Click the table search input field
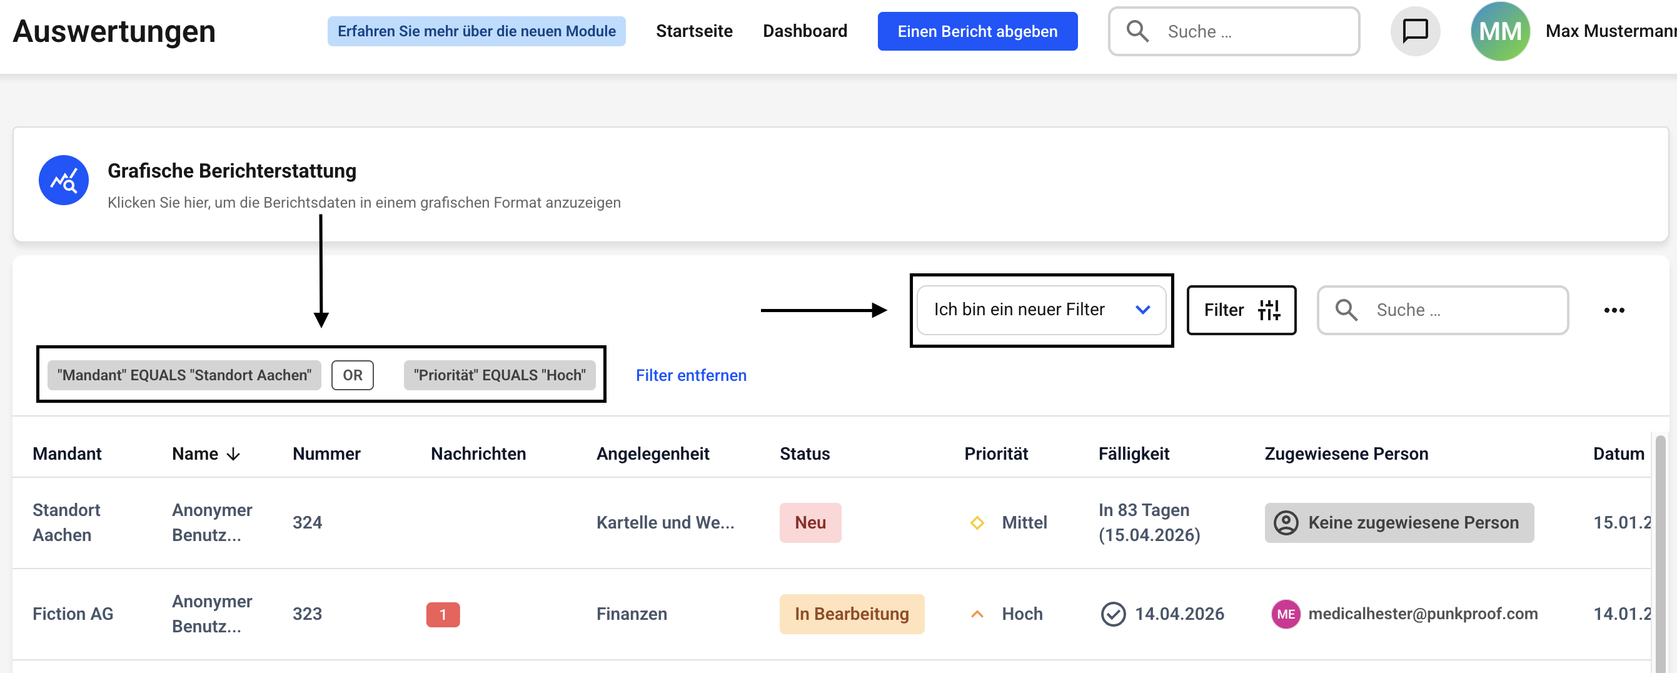Image resolution: width=1677 pixels, height=673 pixels. (1458, 310)
